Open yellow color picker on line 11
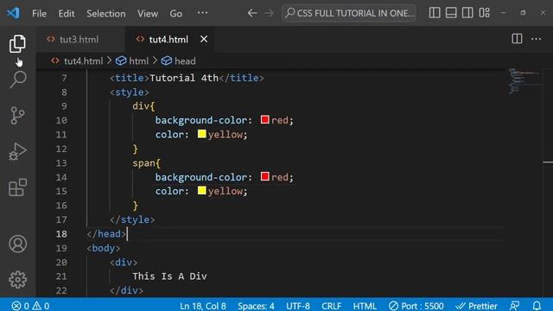 [x=201, y=134]
